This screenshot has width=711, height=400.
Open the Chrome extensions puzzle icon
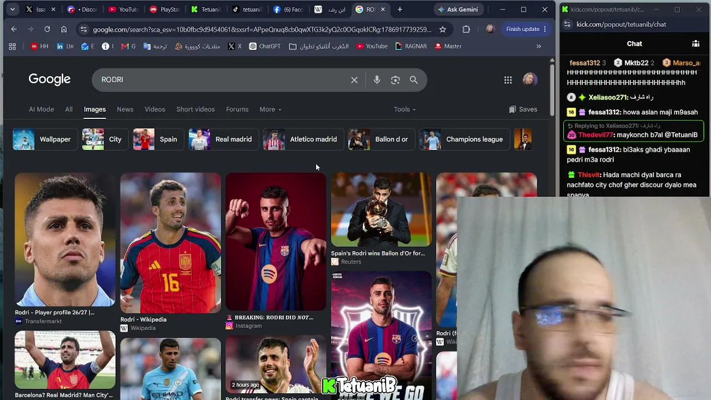466,29
